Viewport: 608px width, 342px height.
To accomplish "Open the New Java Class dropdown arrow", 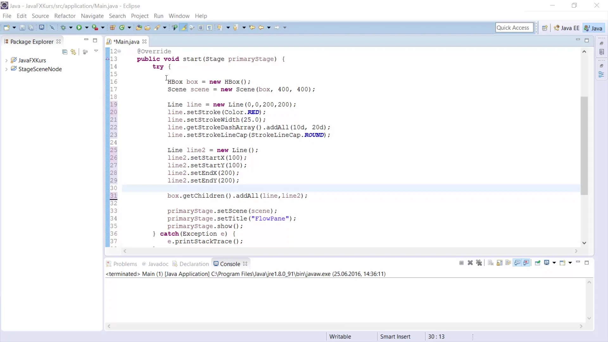I will [129, 28].
